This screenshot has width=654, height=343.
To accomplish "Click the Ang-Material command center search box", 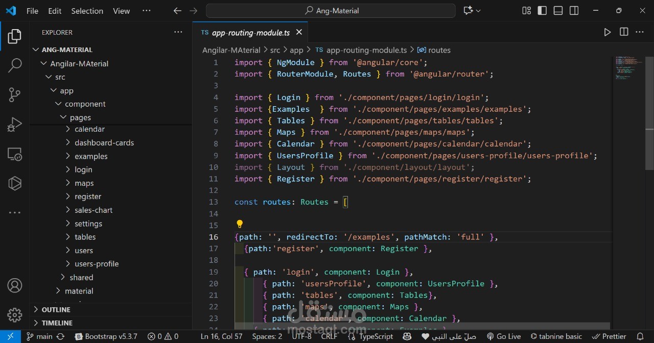I will click(x=331, y=11).
